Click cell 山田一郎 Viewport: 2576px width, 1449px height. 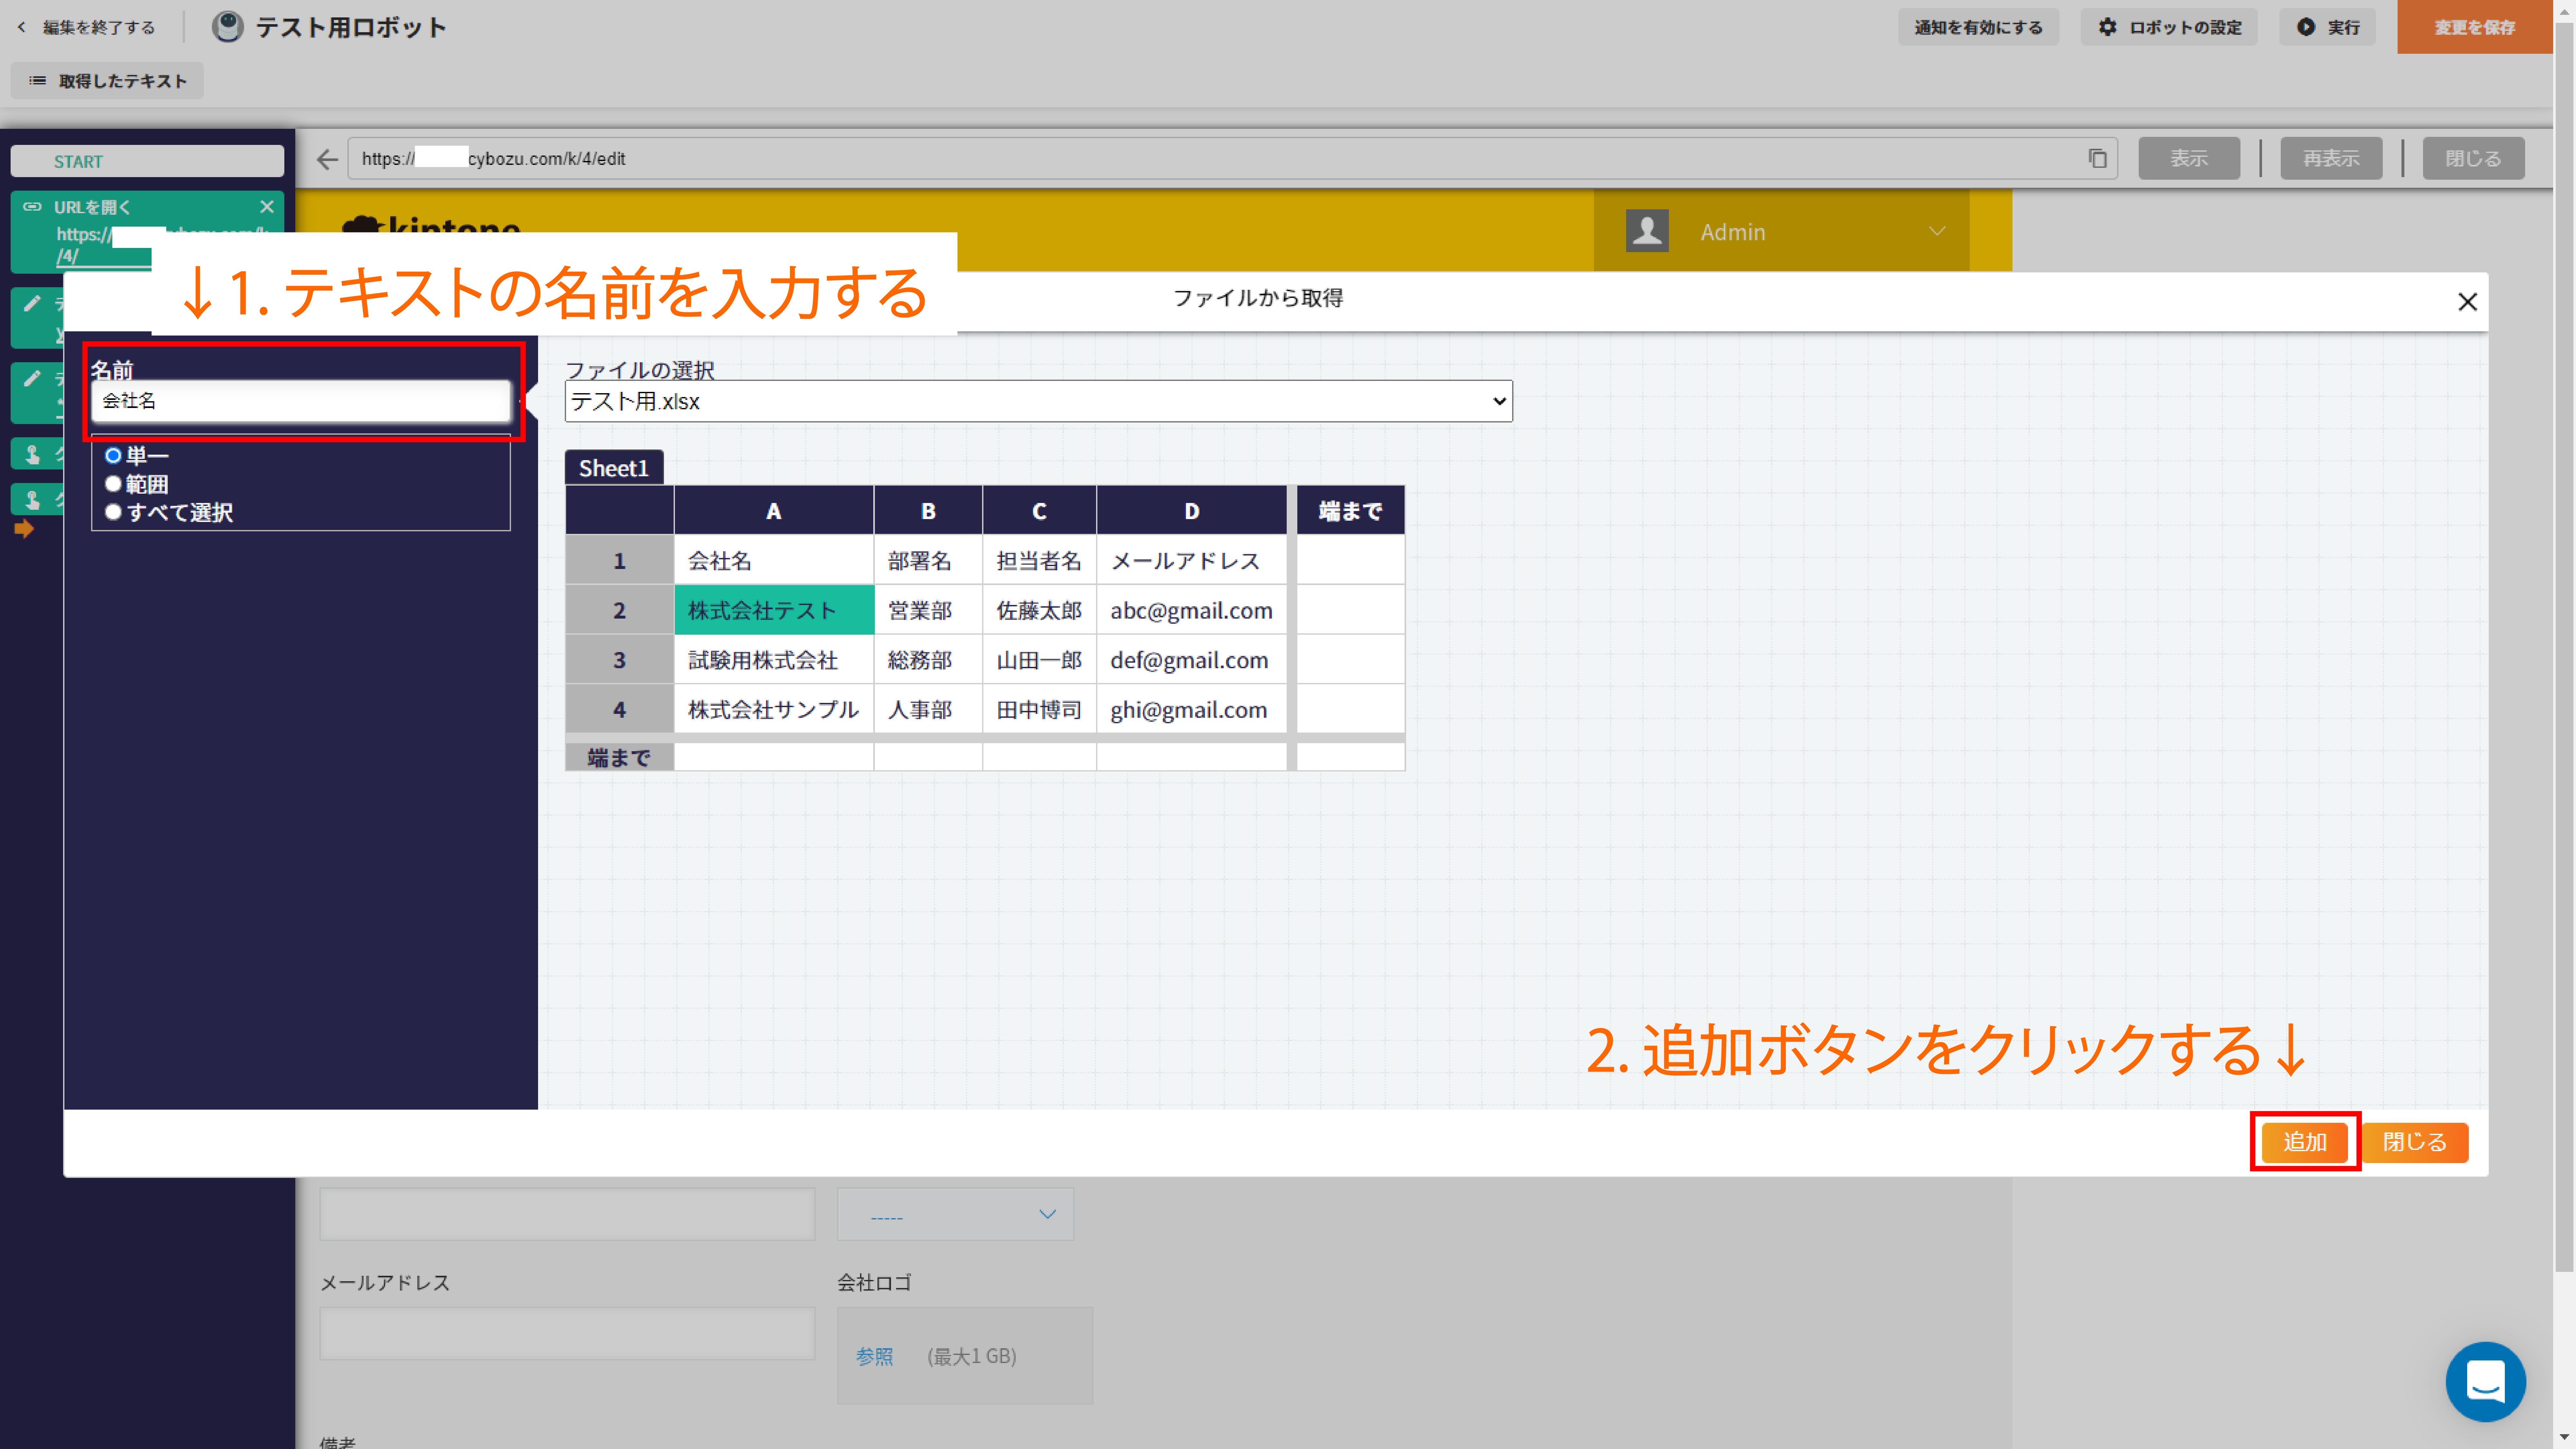click(1039, 660)
